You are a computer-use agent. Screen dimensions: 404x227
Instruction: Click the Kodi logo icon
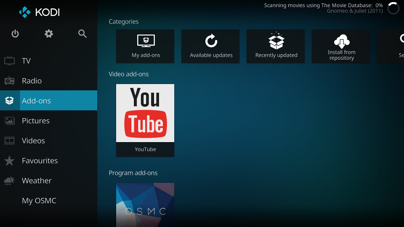tap(25, 12)
